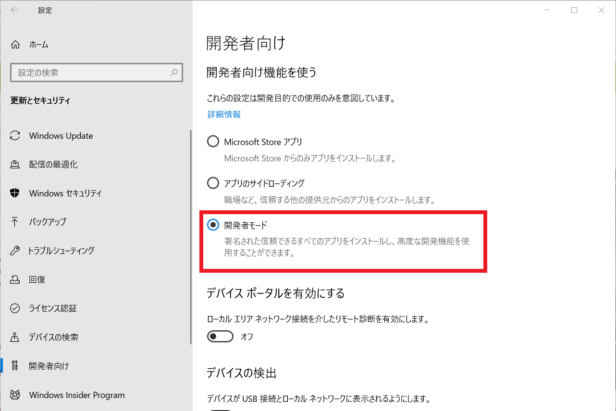Select the Windows Insider Program icon
Screen dimensions: 616x411
point(16,395)
